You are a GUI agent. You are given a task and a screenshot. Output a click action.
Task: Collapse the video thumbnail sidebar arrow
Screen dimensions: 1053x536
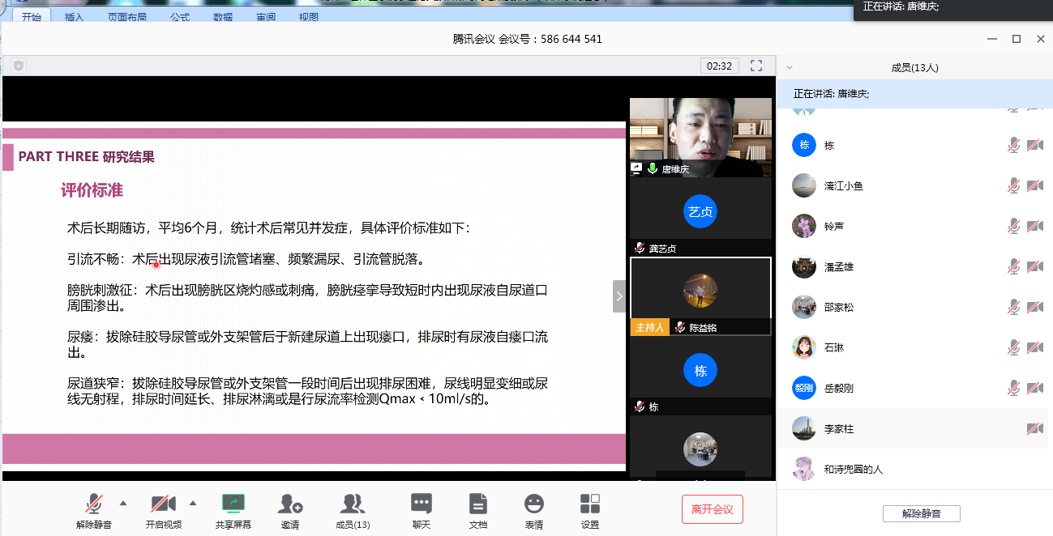coord(619,296)
